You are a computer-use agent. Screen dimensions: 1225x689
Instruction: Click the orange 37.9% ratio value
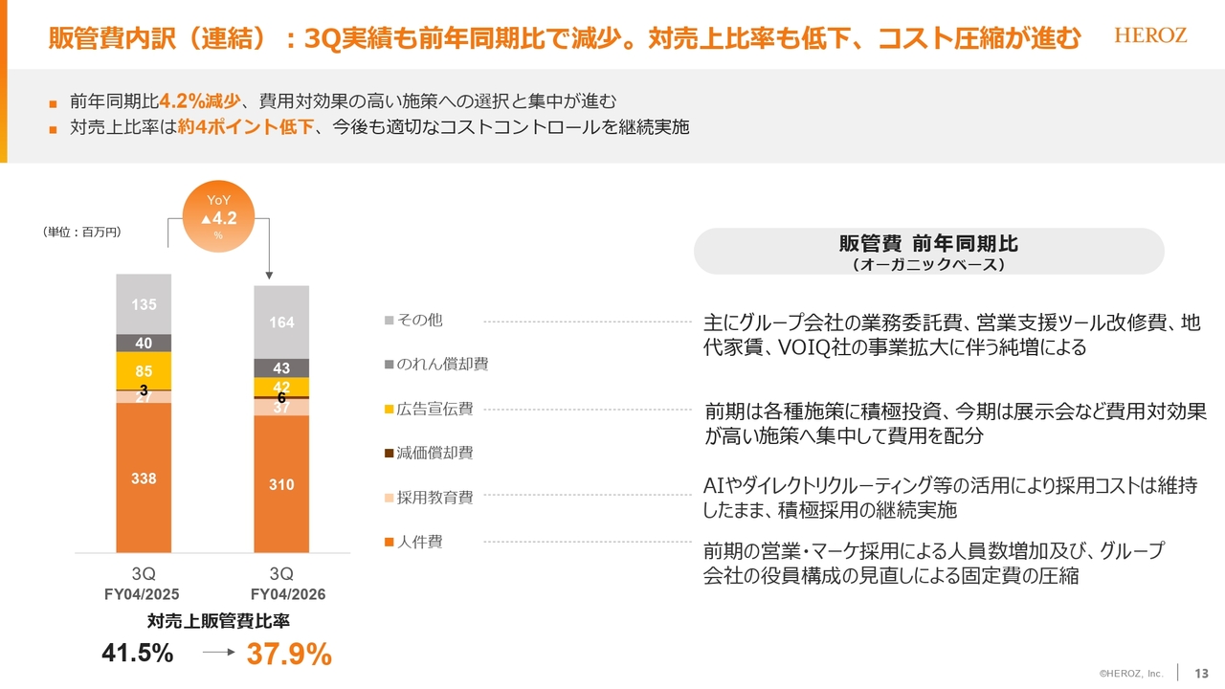[289, 655]
